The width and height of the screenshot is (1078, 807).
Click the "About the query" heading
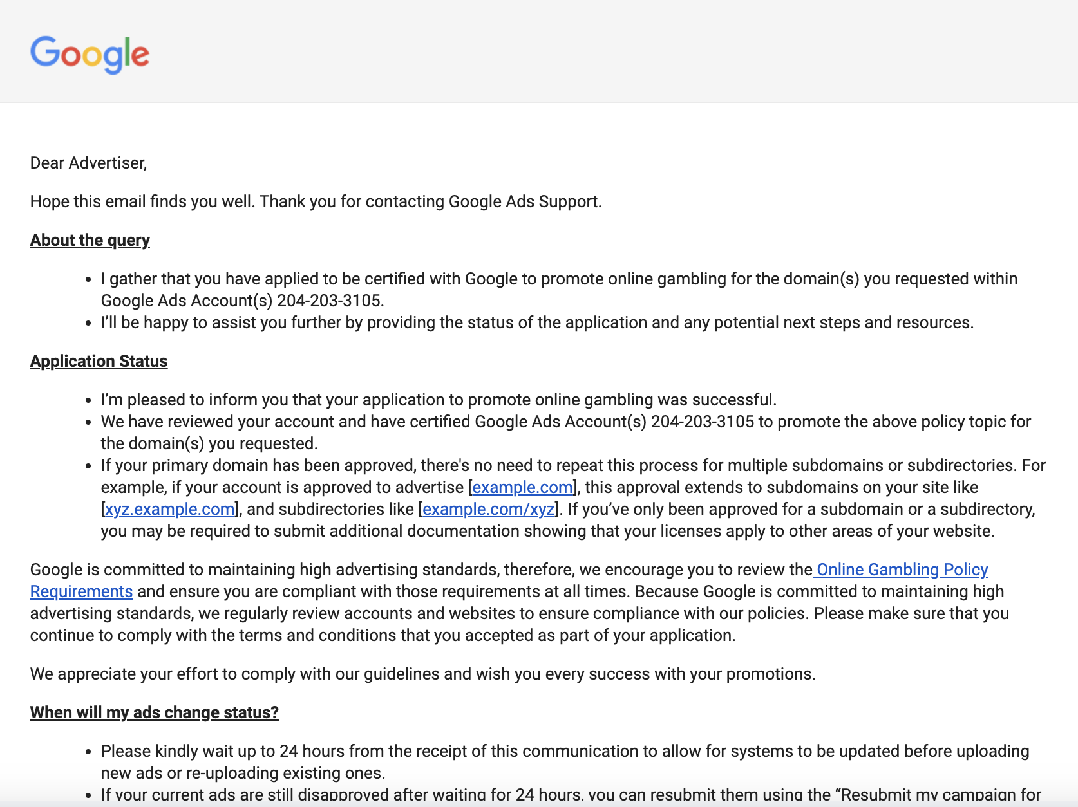[90, 241]
